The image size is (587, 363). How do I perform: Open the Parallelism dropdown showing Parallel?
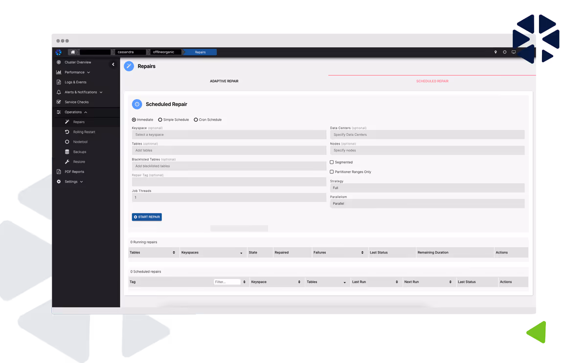click(427, 203)
